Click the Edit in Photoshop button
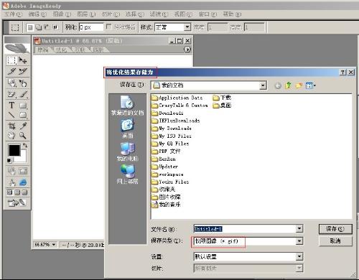Image resolution: width=359 pixels, height=280 pixels. (17, 203)
